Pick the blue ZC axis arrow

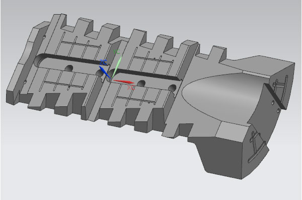(x=105, y=72)
